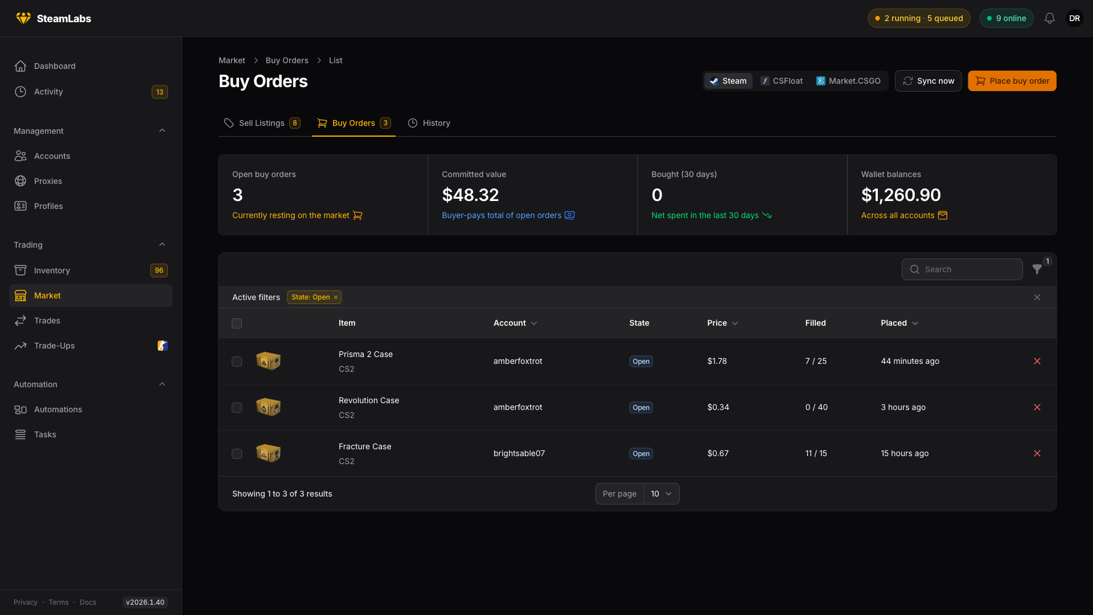This screenshot has height=615, width=1093.
Task: Open the Per page 10 dropdown
Action: tap(661, 494)
